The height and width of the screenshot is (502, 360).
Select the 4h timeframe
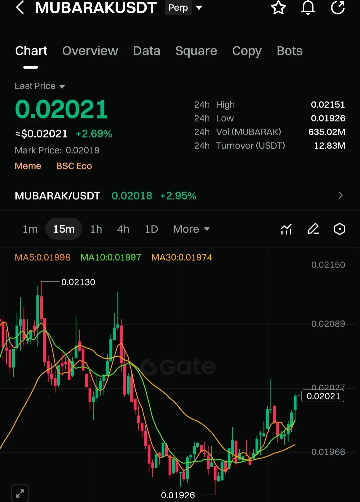pos(123,229)
